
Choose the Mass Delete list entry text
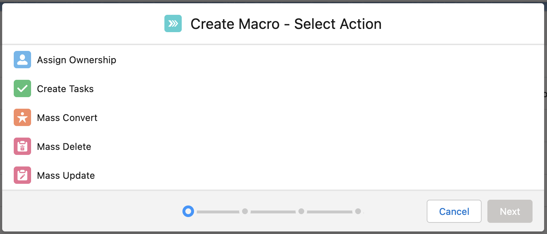(64, 147)
